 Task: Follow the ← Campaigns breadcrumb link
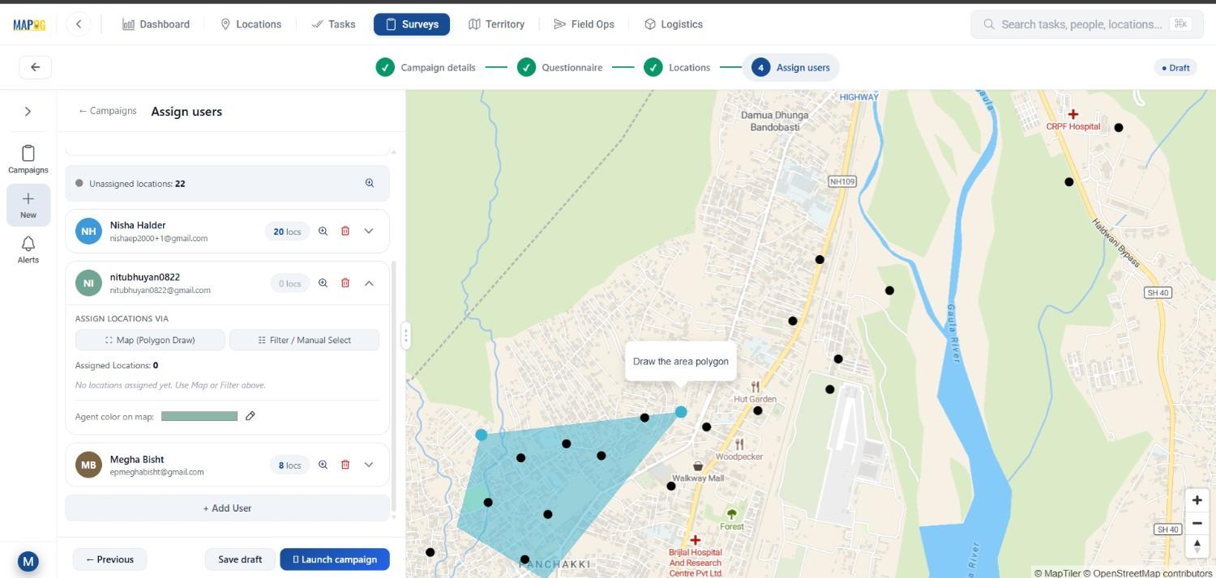tap(107, 111)
